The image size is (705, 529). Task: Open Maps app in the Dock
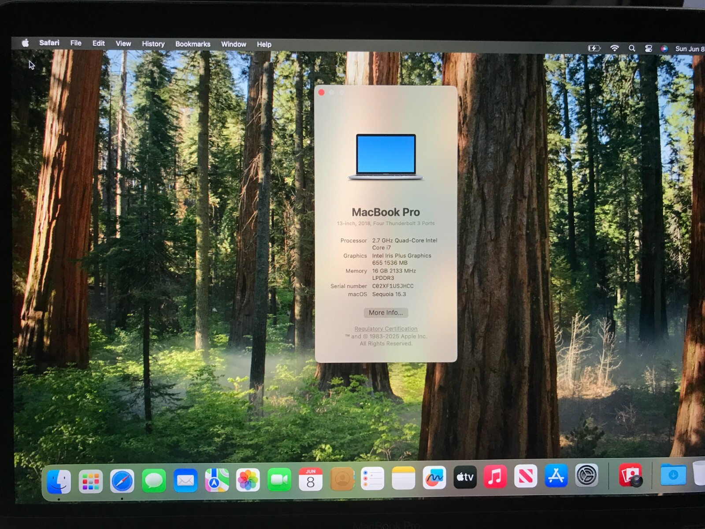click(x=217, y=480)
